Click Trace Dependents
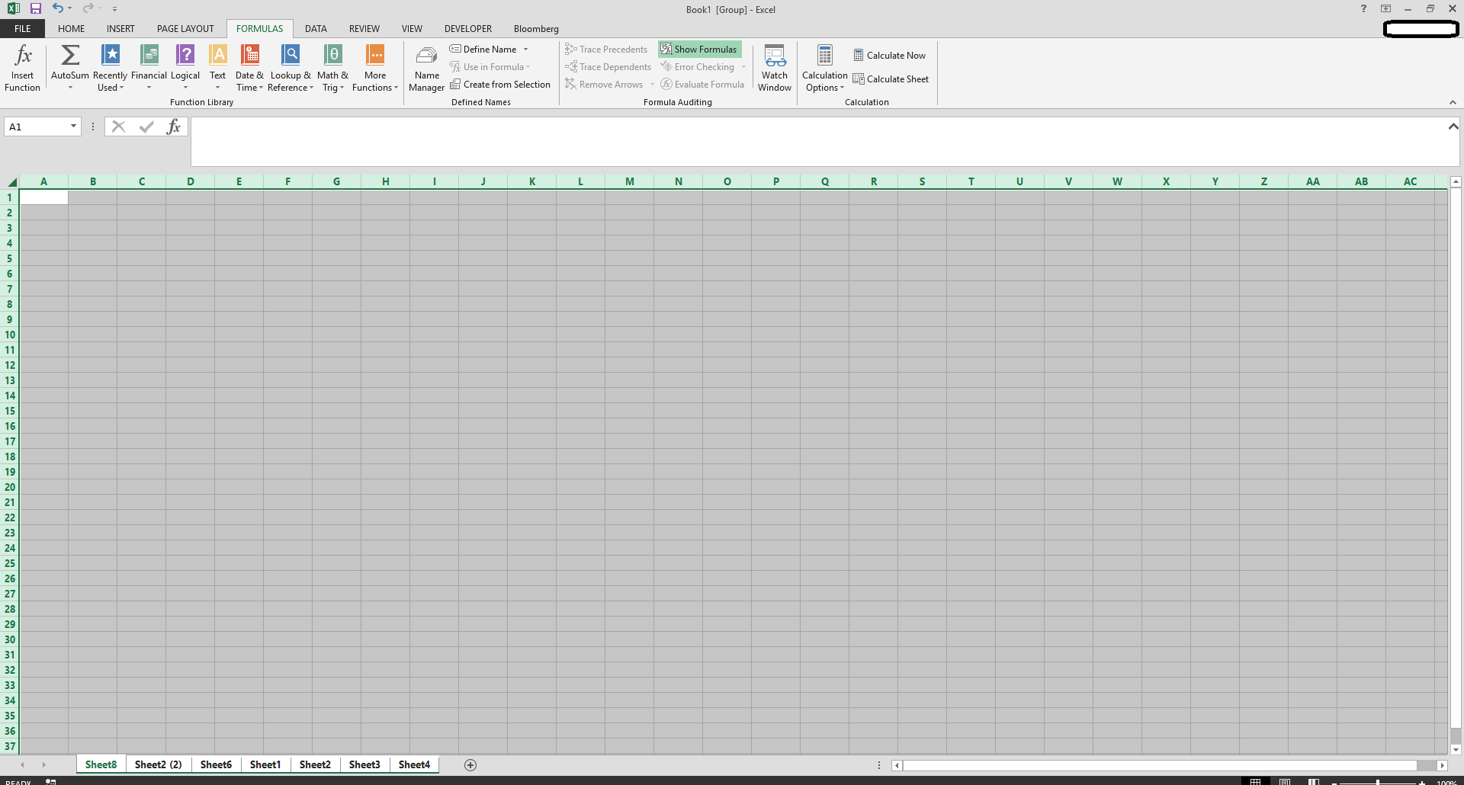Viewport: 1464px width, 785px height. pyautogui.click(x=608, y=67)
